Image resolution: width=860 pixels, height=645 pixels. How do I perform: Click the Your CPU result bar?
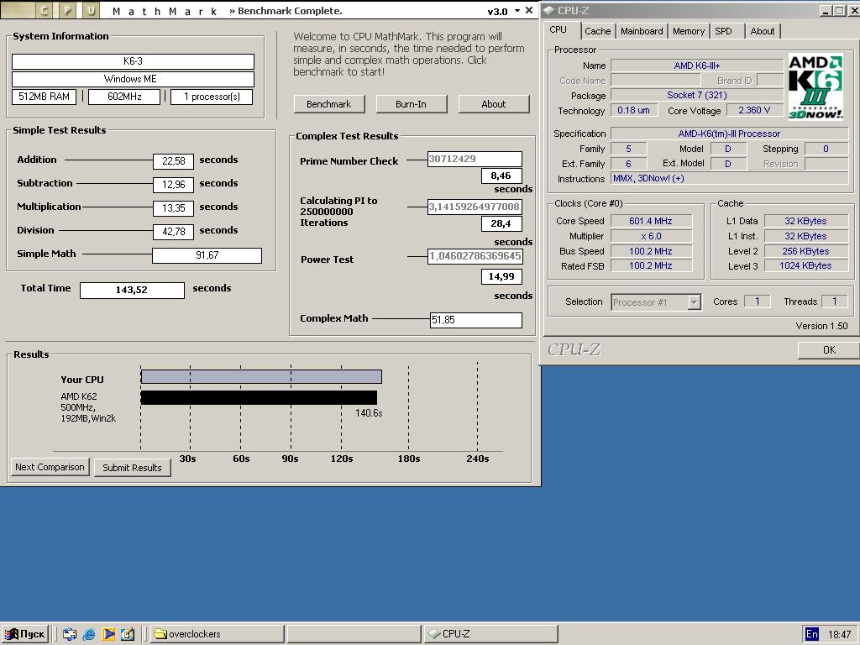[x=261, y=377]
